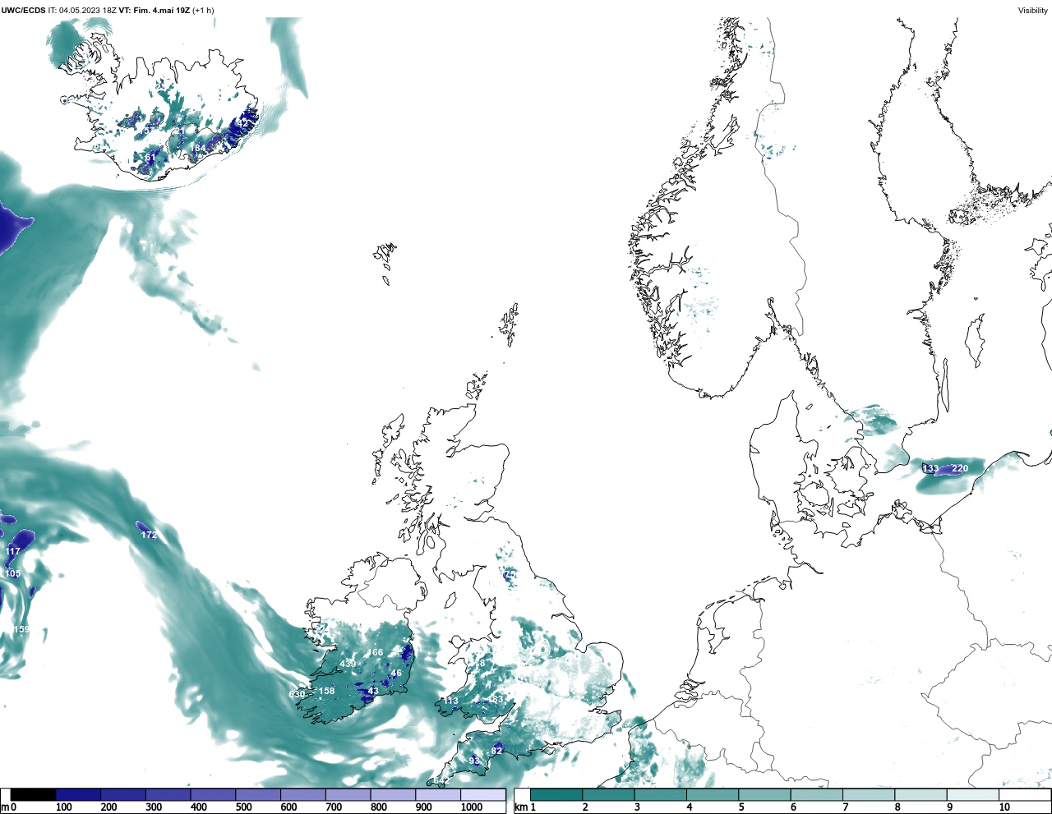This screenshot has width=1052, height=814.
Task: Click the '500' tick label on metre legend
Action: click(x=243, y=807)
